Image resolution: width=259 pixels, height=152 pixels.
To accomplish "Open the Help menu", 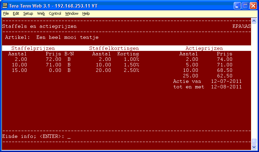I will (86, 13).
